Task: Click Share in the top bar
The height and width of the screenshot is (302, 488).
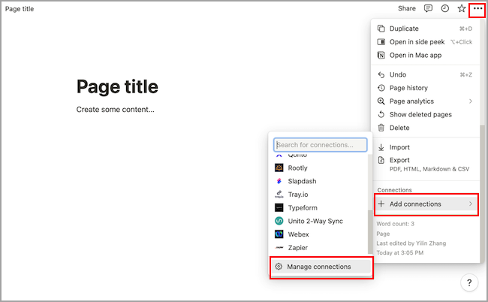Action: (406, 8)
